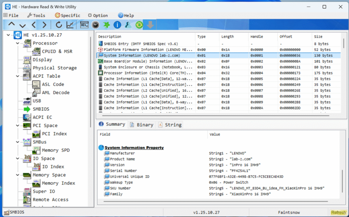
Task: Click the green circular update icon
Action: [x=139, y=24]
